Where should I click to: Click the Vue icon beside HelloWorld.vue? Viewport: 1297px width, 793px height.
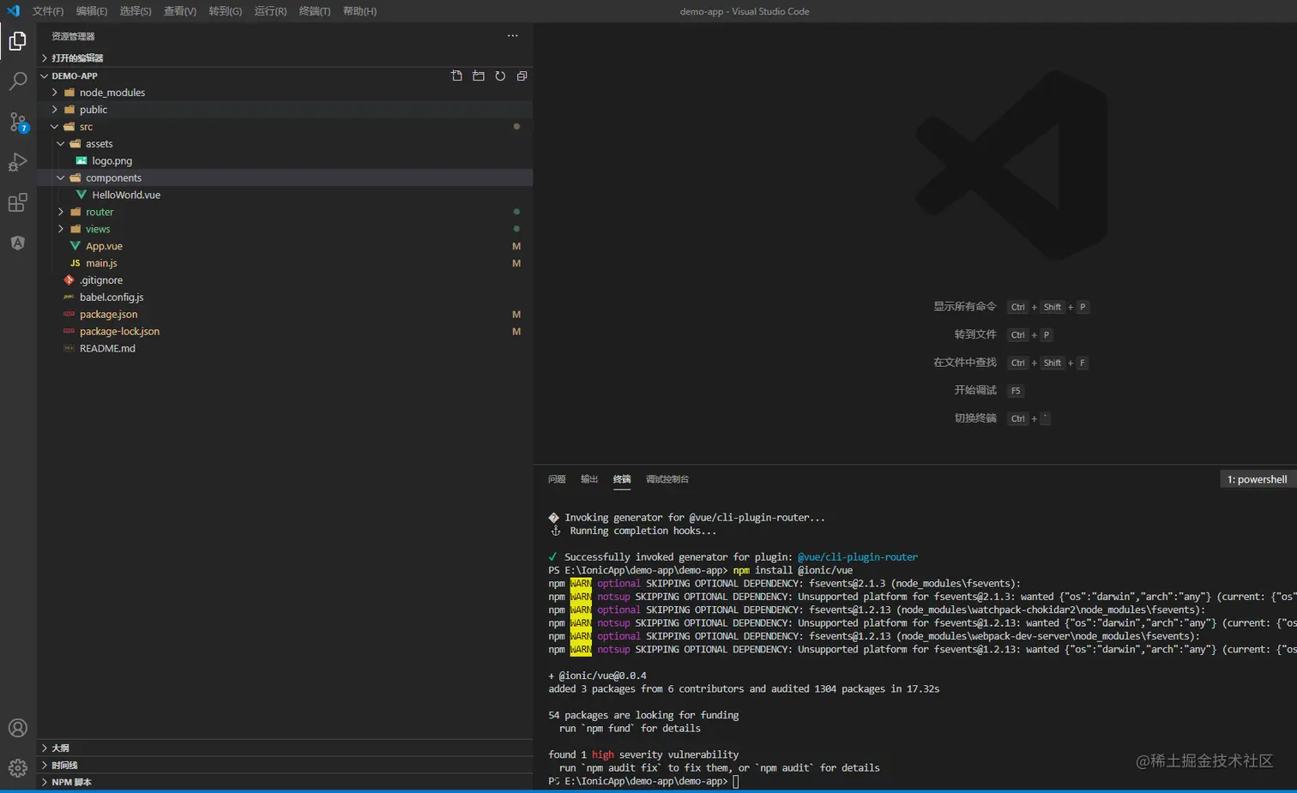81,195
